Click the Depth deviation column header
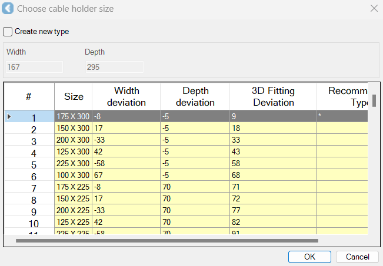This screenshot has height=266, width=383. [x=195, y=96]
